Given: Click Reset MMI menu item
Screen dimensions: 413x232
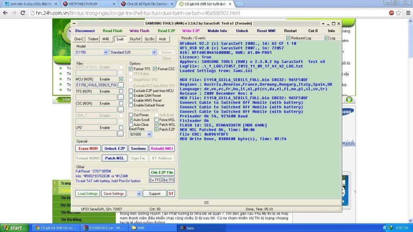Looking at the screenshot, I should tap(266, 31).
